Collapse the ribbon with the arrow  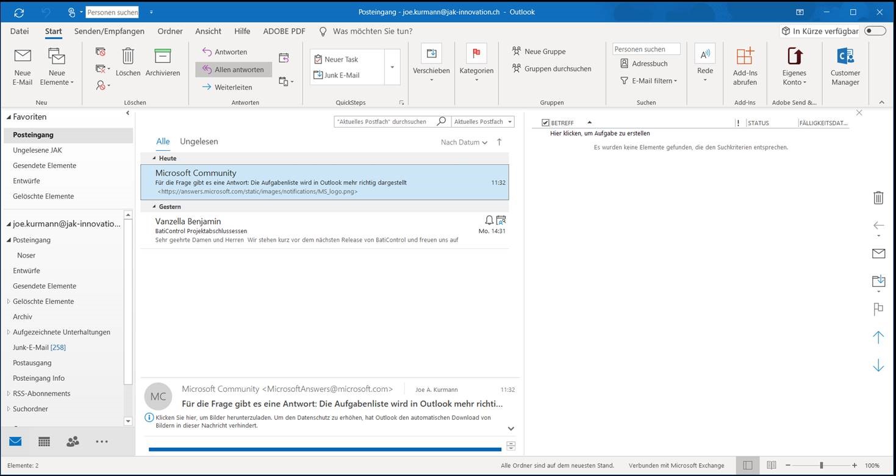point(881,103)
